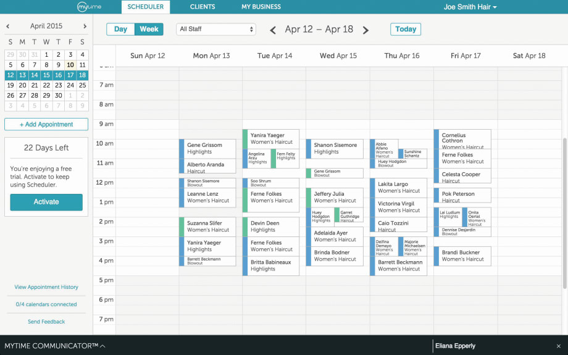Open Brinda Bodner Women's Haircut appointment
Viewport: 568px width, 355px height.
tap(335, 256)
